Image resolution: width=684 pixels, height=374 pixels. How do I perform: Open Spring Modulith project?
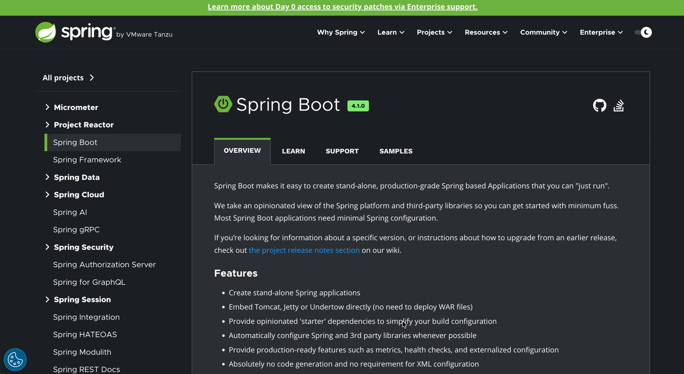coord(82,352)
